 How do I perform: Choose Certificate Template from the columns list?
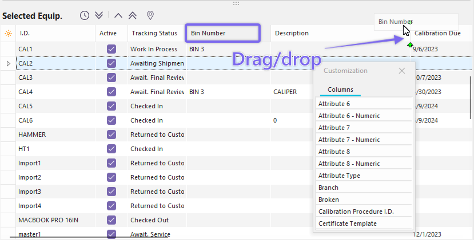(364, 223)
